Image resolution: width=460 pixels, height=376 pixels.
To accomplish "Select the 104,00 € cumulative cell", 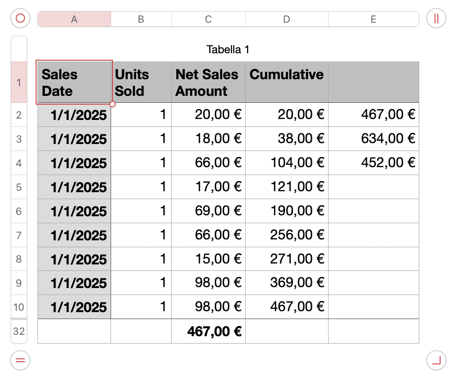I will click(286, 163).
